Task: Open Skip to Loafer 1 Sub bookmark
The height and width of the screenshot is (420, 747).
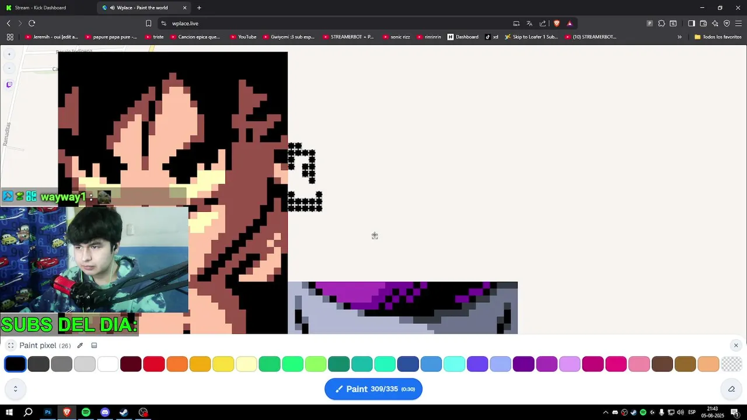Action: 531,37
